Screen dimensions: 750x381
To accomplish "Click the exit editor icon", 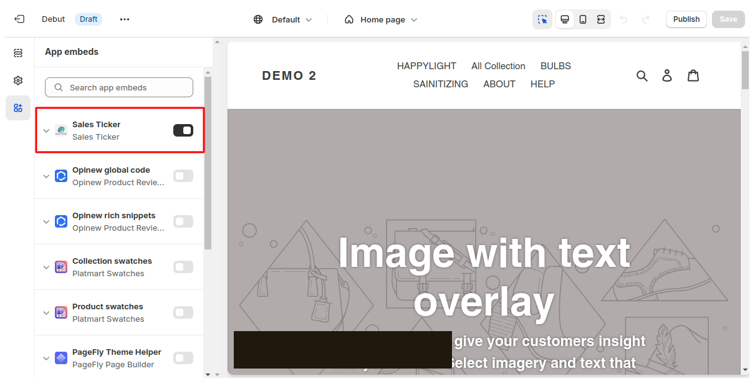I will [x=19, y=19].
